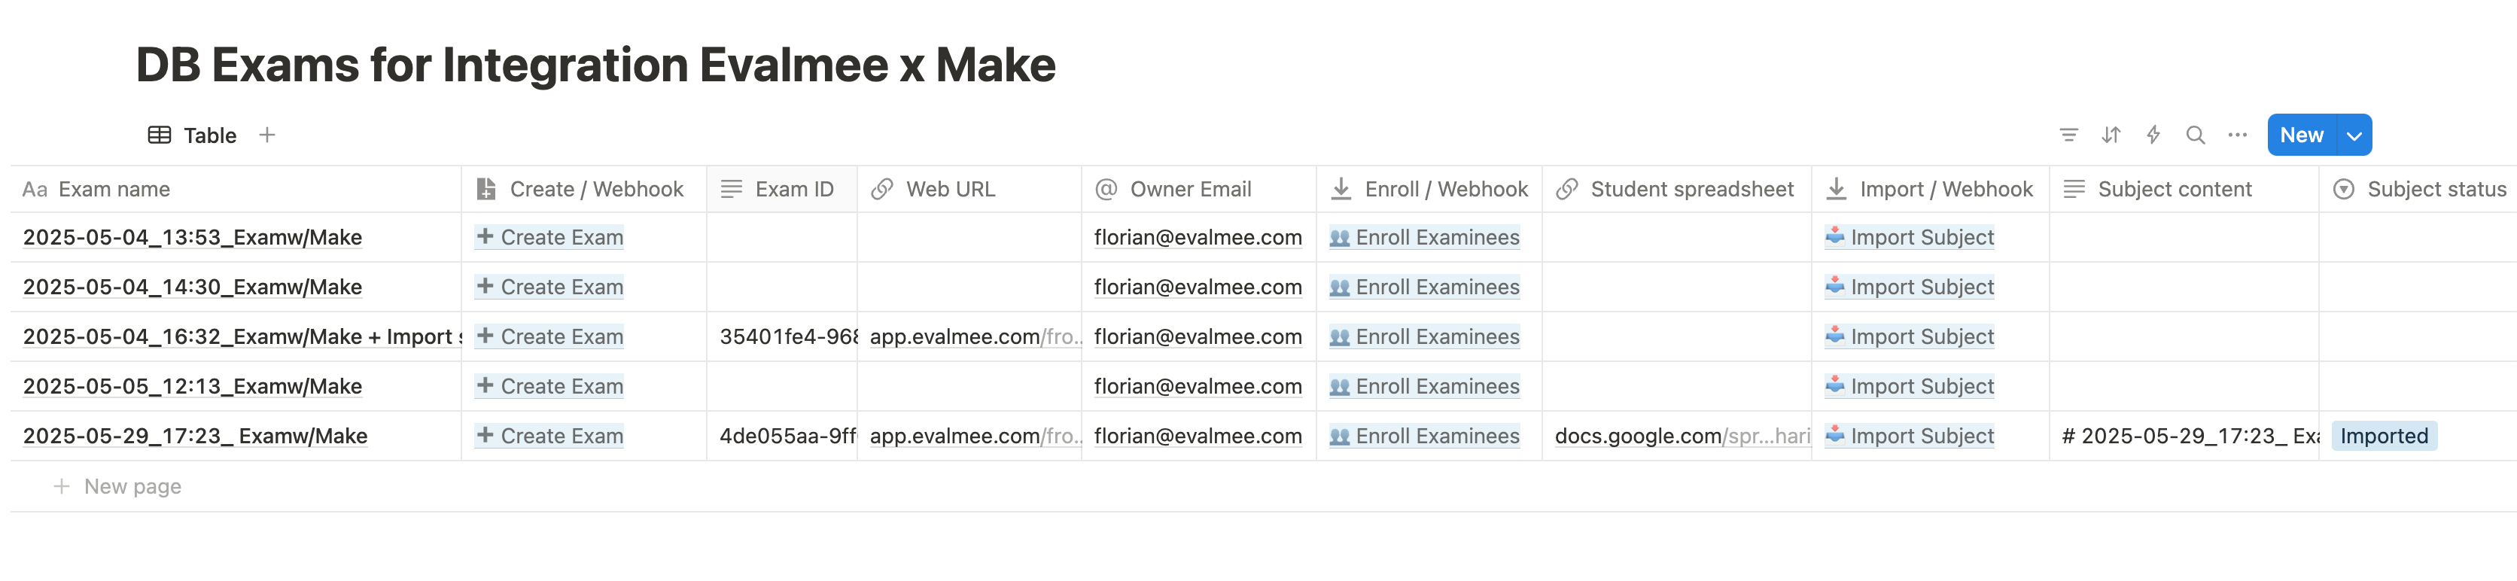Open the filter icon in toolbar
Viewport: 2517px width, 581px height.
point(2068,135)
